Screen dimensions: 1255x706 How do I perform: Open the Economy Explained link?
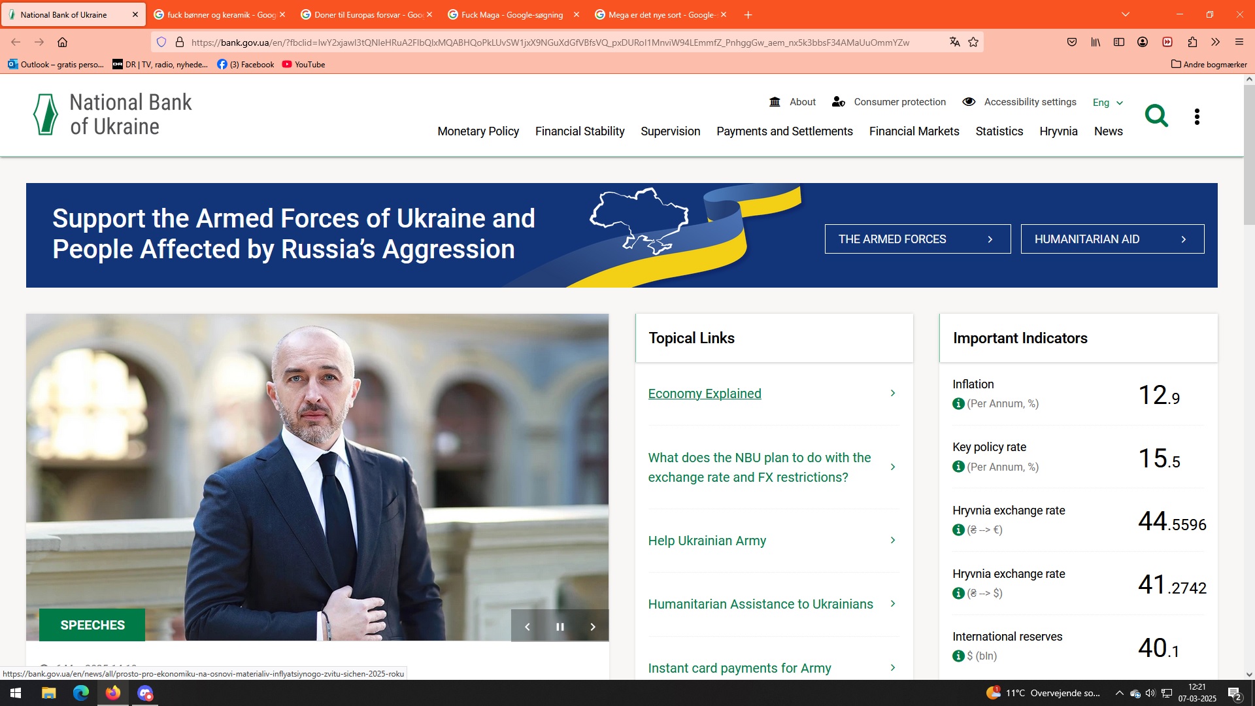(705, 394)
